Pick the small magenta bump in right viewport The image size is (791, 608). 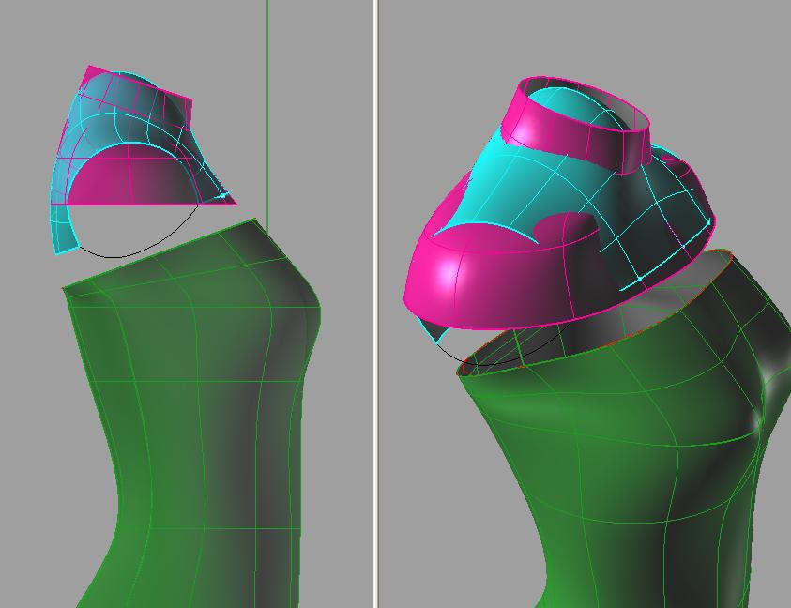click(568, 225)
